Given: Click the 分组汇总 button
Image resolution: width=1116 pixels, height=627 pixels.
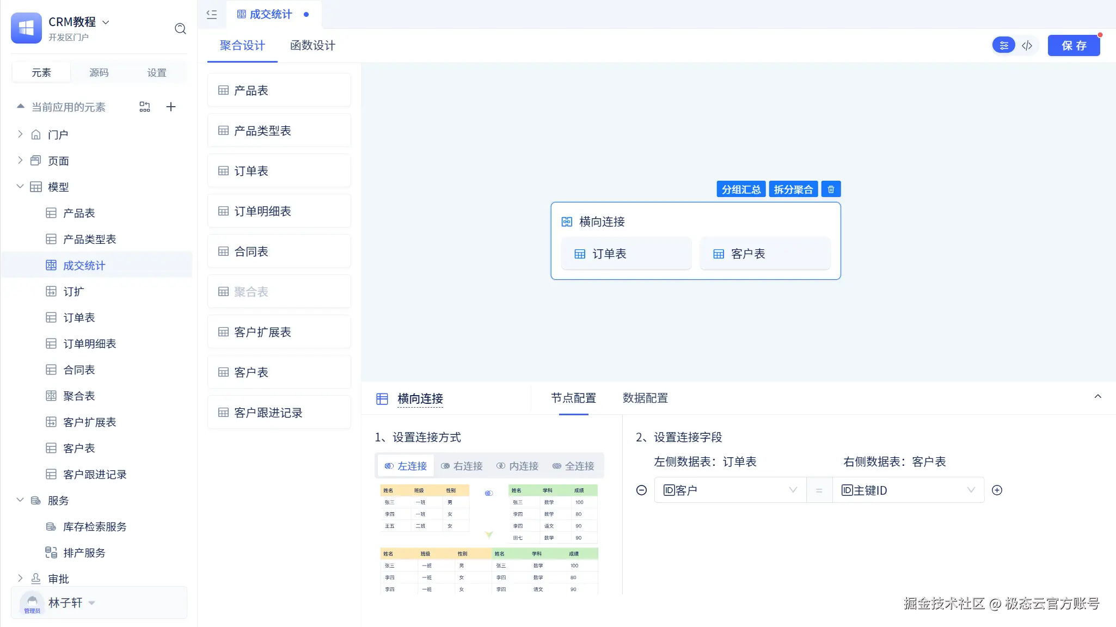Looking at the screenshot, I should (x=741, y=189).
